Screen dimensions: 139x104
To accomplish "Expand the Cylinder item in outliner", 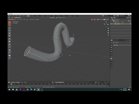I will click(114, 22).
